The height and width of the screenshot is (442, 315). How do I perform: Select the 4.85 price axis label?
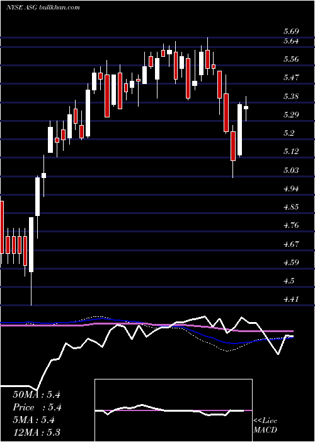click(x=291, y=207)
